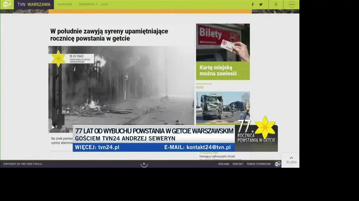
Task: Click the TVN24 logo in the header
Action: [7, 4]
